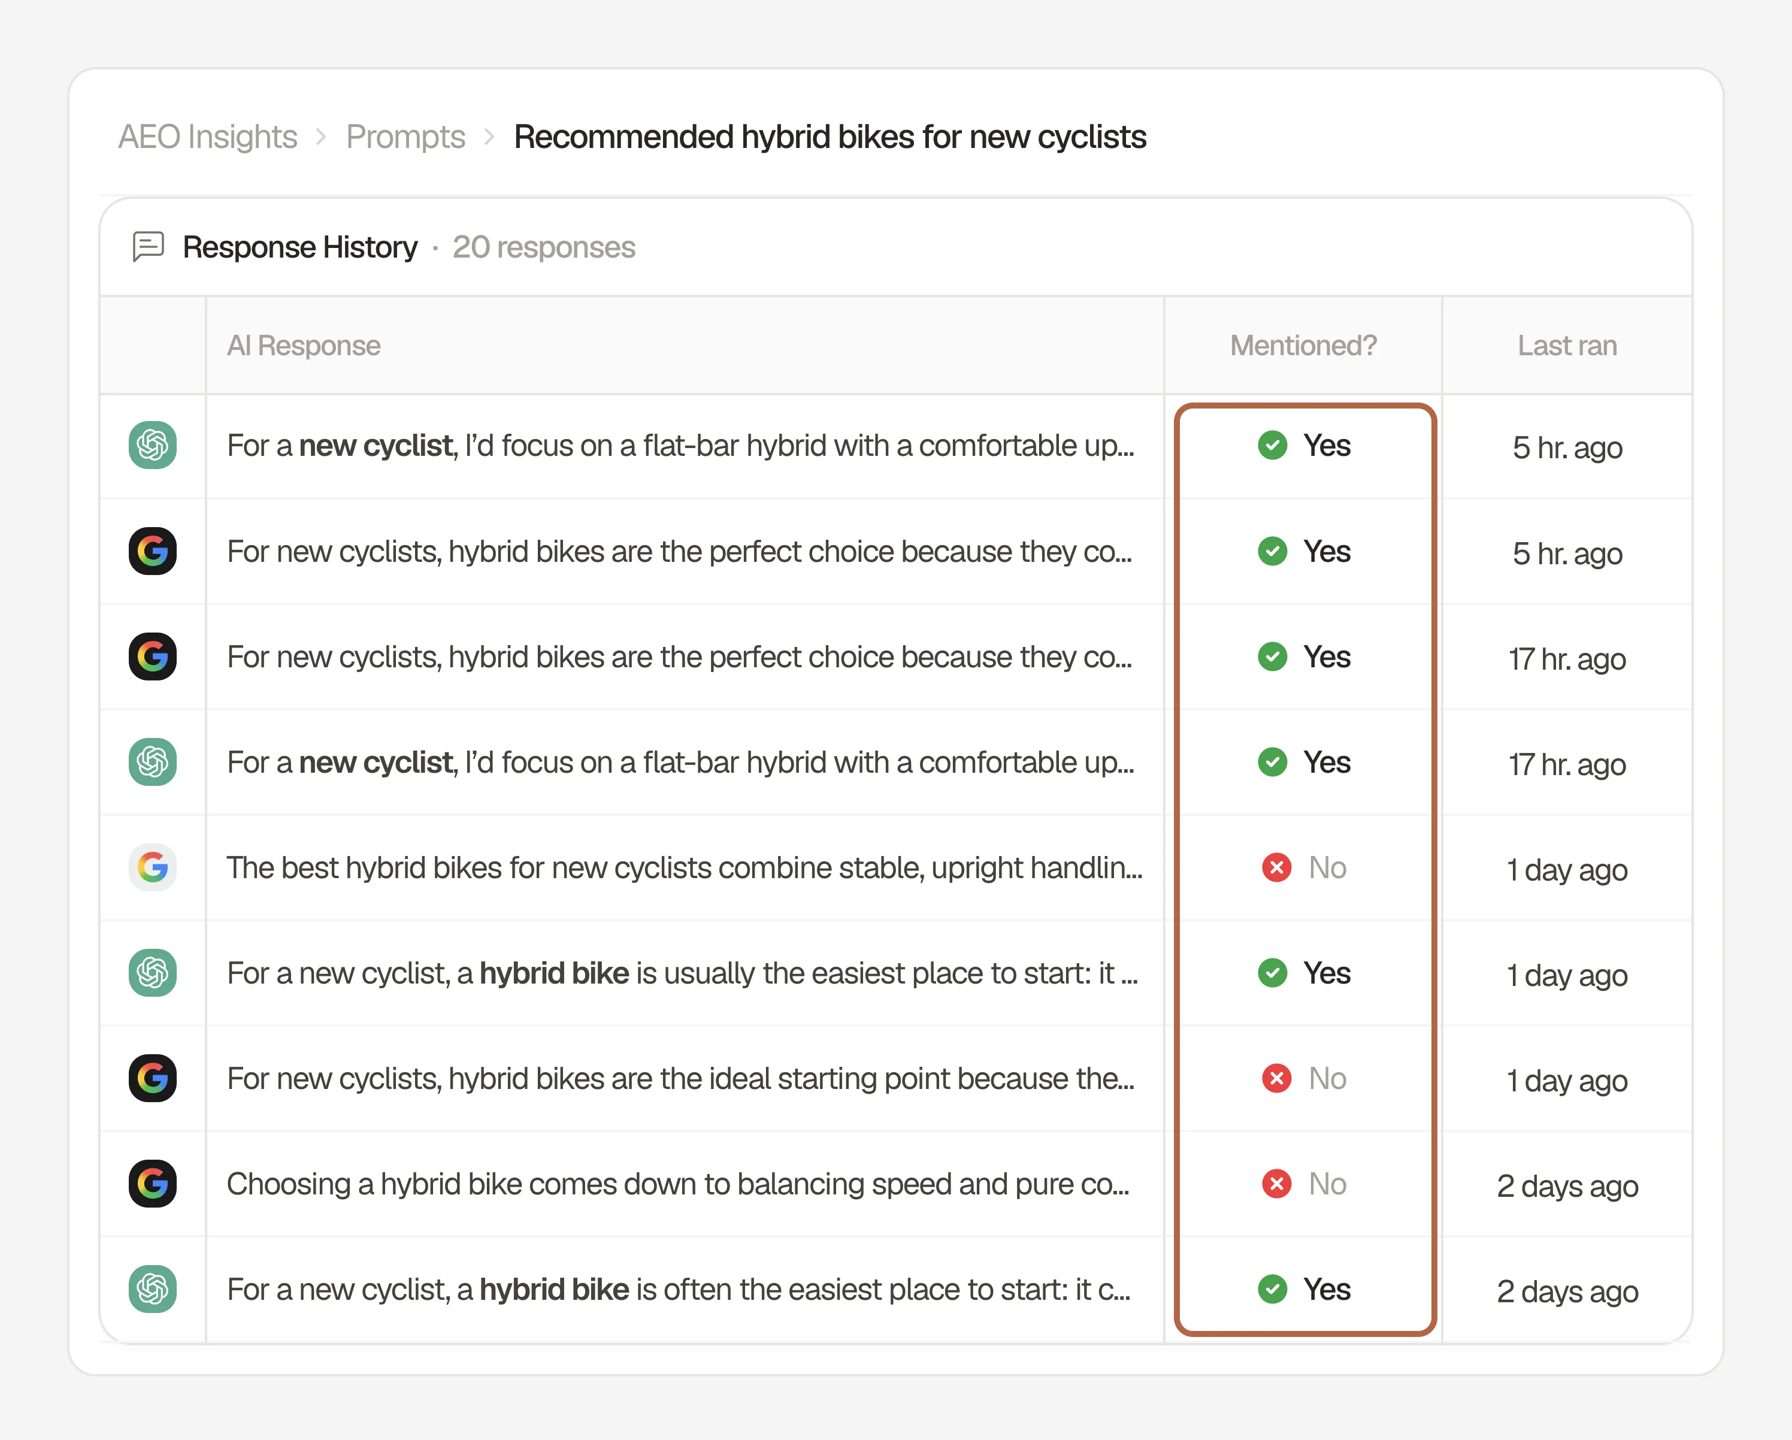
Task: Open the 'Choosing a hybrid bike comes down' response
Action: (678, 1184)
